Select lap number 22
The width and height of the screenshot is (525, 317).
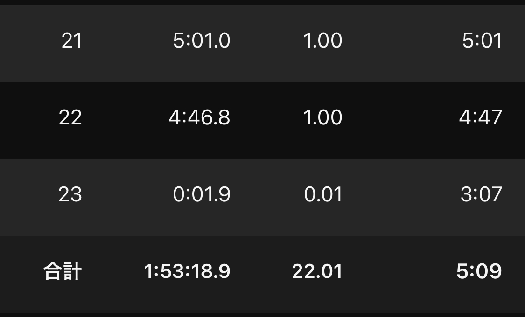coord(70,117)
